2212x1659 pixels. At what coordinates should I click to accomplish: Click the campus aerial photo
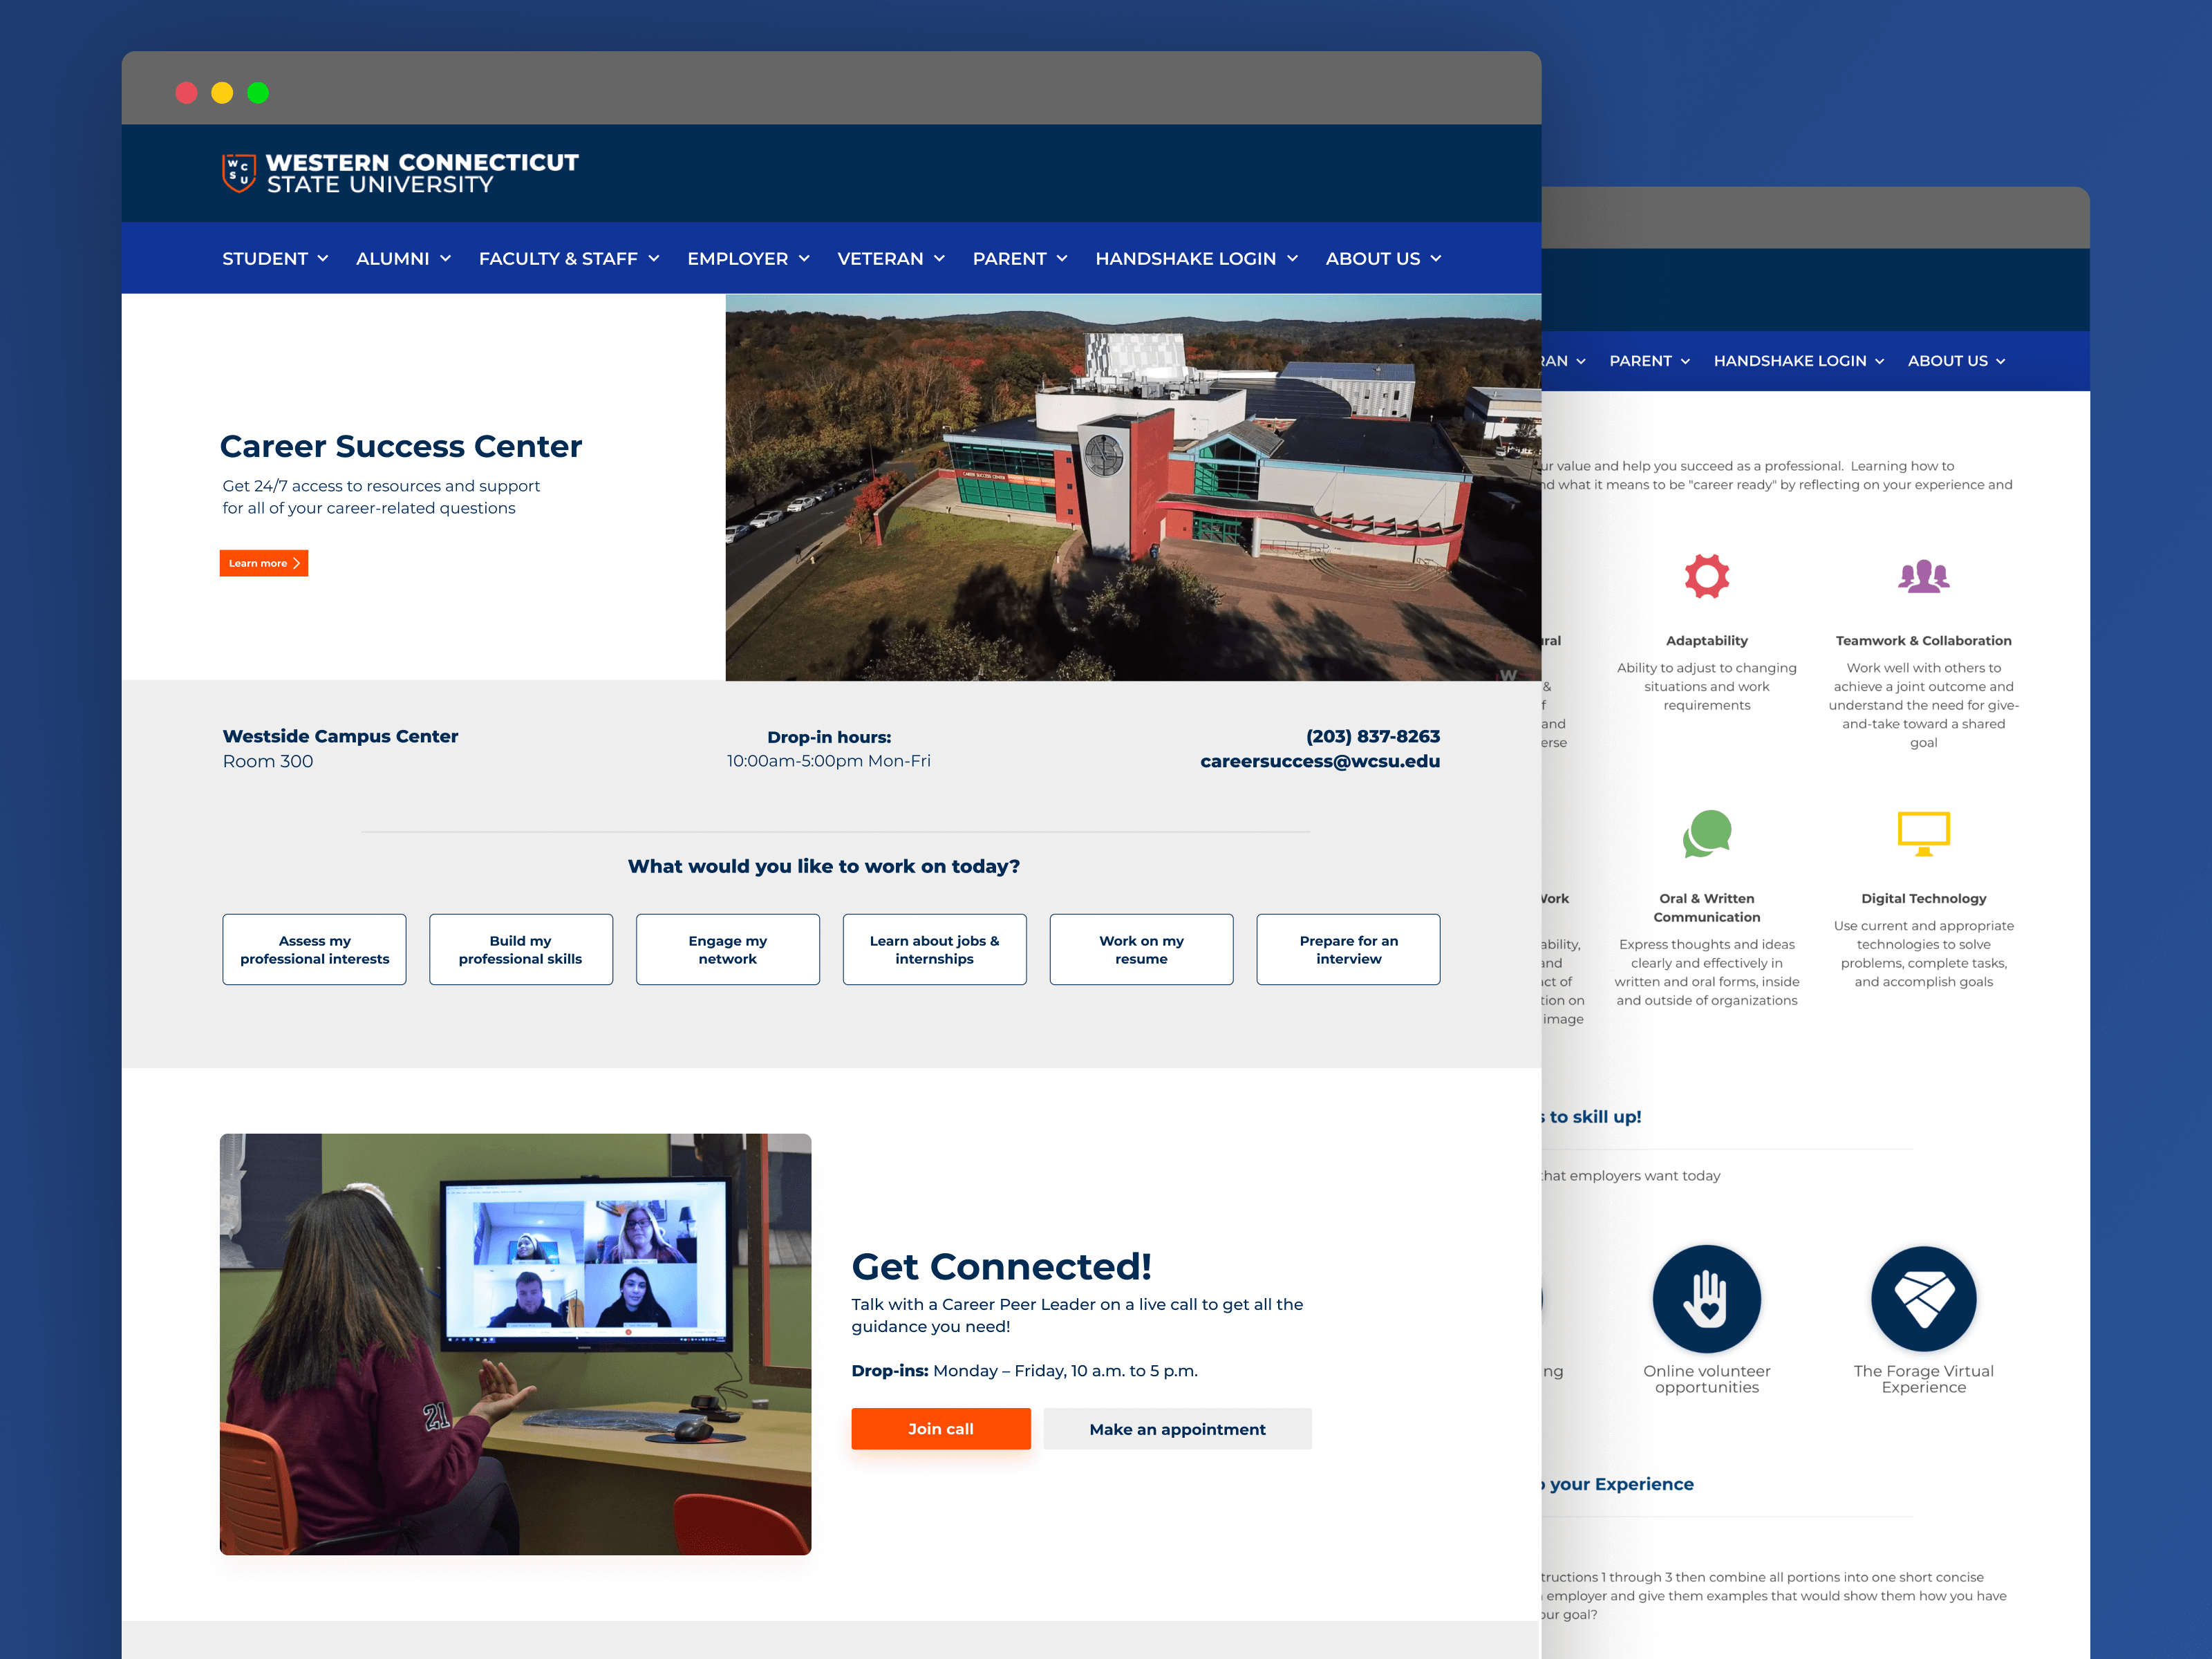point(1130,487)
